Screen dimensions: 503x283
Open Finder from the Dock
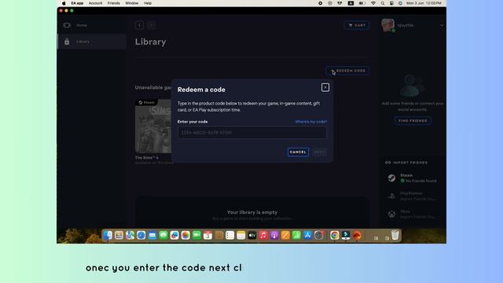click(108, 235)
